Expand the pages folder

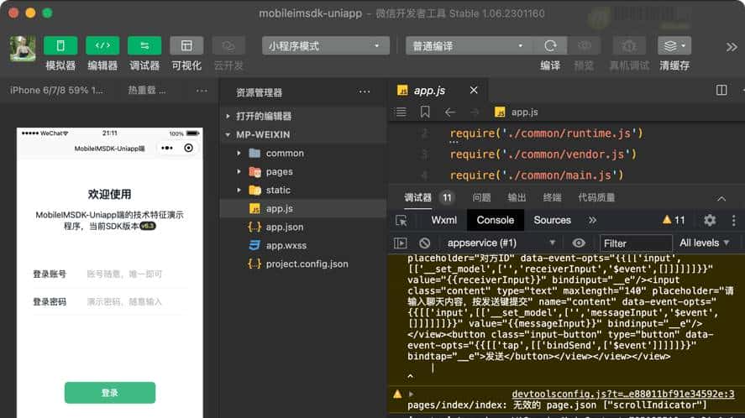239,171
